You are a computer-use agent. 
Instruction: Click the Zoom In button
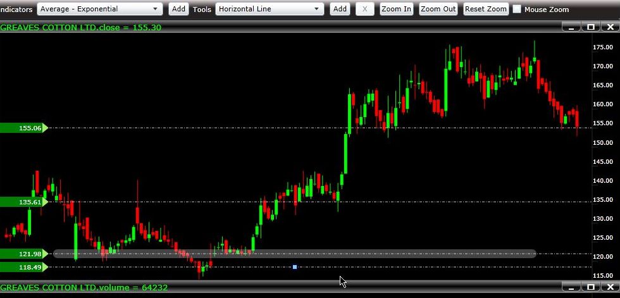click(x=396, y=9)
